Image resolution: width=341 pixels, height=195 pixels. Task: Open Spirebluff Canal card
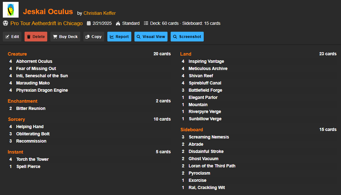click(x=205, y=83)
